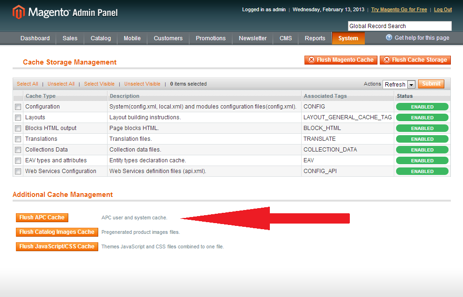Screen dimensions: 463x297
Task: Click the Select Visible link
Action: click(99, 84)
